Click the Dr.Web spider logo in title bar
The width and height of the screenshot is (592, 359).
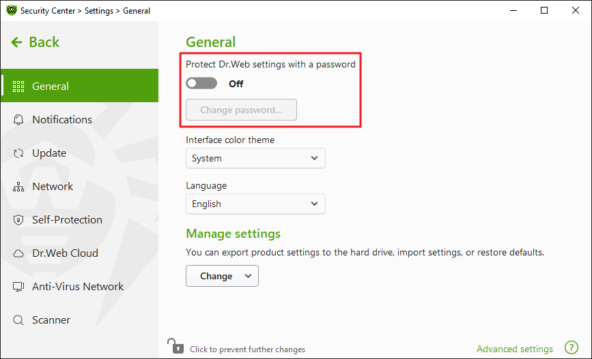12,10
